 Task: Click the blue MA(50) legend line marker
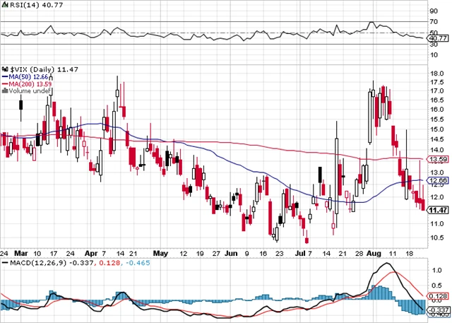[5, 77]
